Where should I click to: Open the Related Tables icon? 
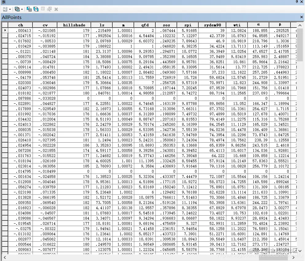(x=17, y=9)
